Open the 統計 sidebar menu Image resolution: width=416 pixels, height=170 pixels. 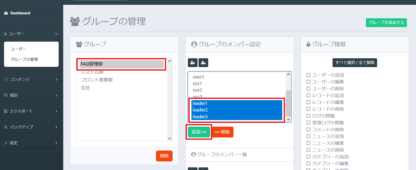click(31, 95)
